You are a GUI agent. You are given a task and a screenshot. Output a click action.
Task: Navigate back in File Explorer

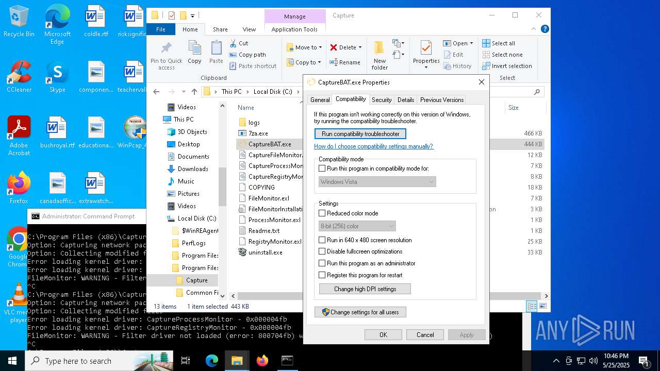point(156,92)
